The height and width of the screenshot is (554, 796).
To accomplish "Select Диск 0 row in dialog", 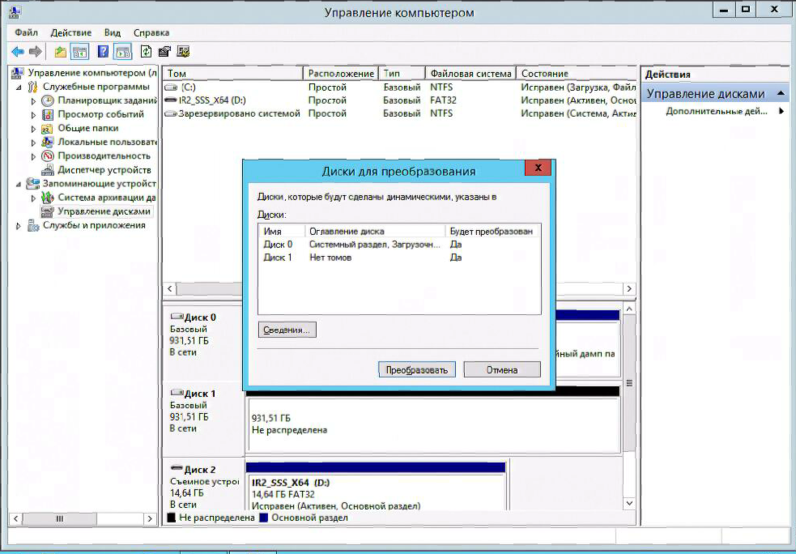I will (x=399, y=245).
